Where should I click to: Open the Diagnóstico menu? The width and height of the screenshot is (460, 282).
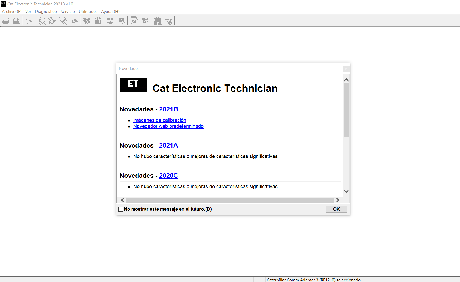click(46, 12)
